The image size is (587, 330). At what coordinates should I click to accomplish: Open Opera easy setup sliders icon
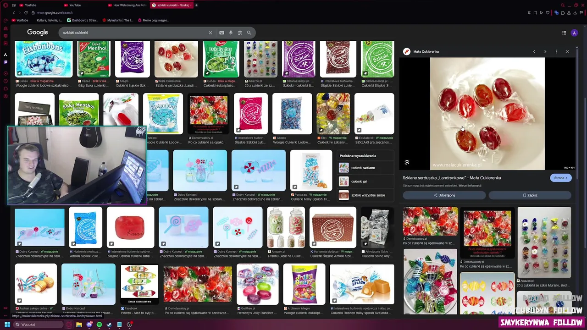tap(581, 12)
